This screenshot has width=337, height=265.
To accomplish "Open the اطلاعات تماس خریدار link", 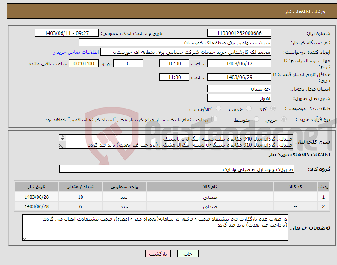I will 76,52.
